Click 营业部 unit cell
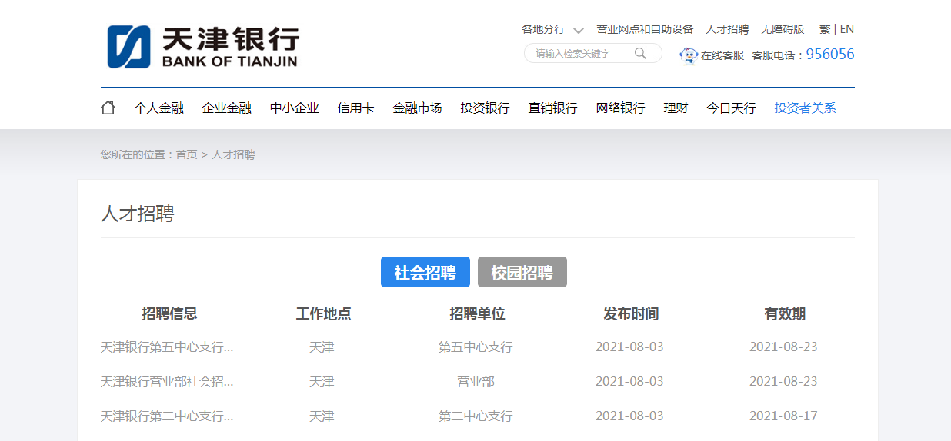This screenshot has width=951, height=441. [x=475, y=382]
